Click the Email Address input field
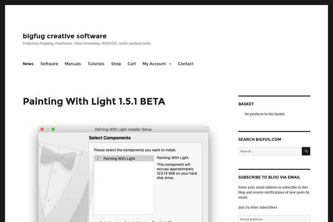The width and height of the screenshot is (333, 222). (x=274, y=219)
